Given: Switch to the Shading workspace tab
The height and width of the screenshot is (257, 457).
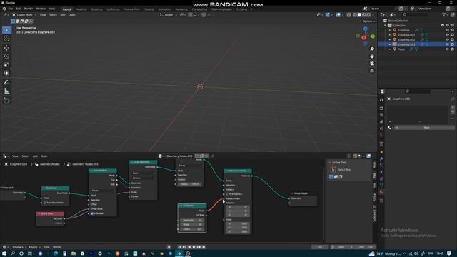Looking at the screenshot, I should click(149, 9).
